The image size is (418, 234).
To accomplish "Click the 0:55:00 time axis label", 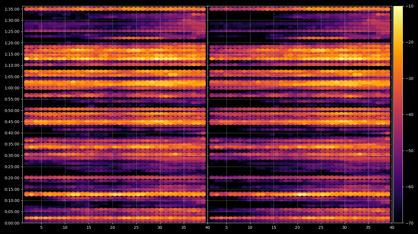I will [x=12, y=99].
